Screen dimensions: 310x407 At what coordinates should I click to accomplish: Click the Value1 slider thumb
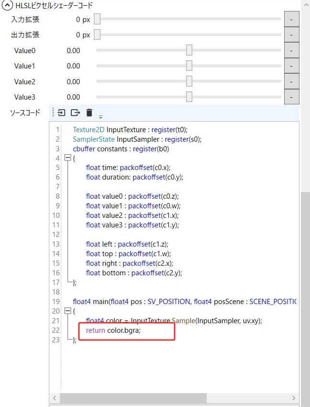pos(189,66)
